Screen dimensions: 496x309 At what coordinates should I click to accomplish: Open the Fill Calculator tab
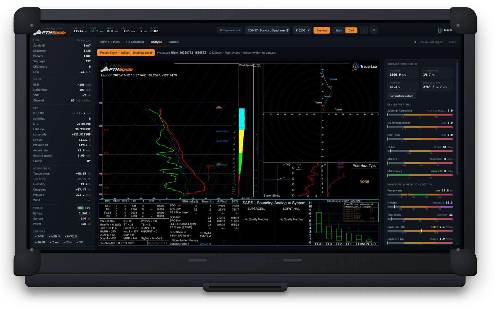click(x=135, y=42)
